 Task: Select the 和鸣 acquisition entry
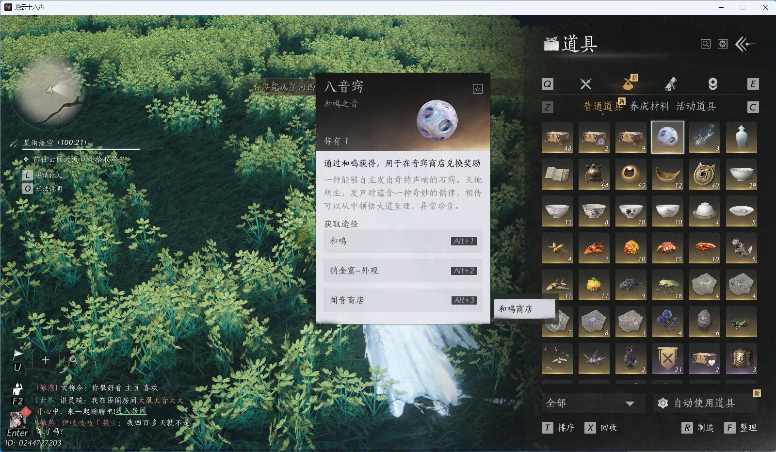[403, 241]
